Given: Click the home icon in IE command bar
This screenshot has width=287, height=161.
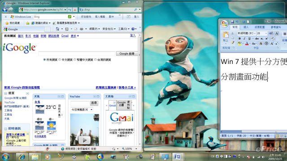Looking at the screenshot, I should tap(57, 29).
